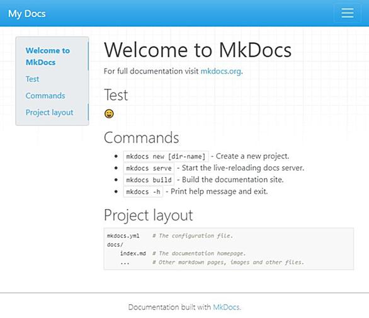Jump to Commands section in sidebar

point(45,96)
